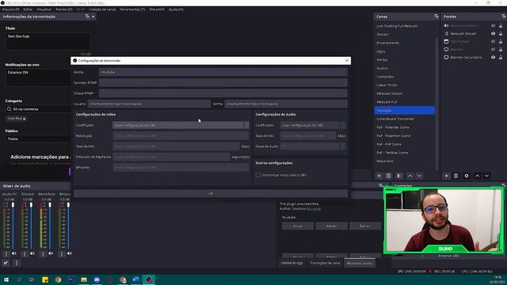
Task: Switch to SAMMI Bridge tab
Action: [292, 263]
